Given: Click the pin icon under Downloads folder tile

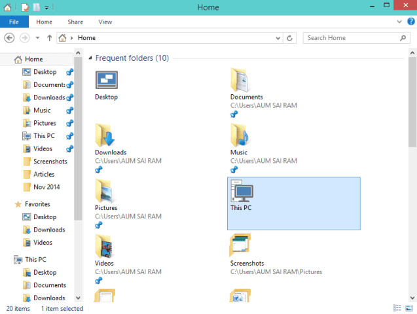Looking at the screenshot, I should tap(99, 169).
